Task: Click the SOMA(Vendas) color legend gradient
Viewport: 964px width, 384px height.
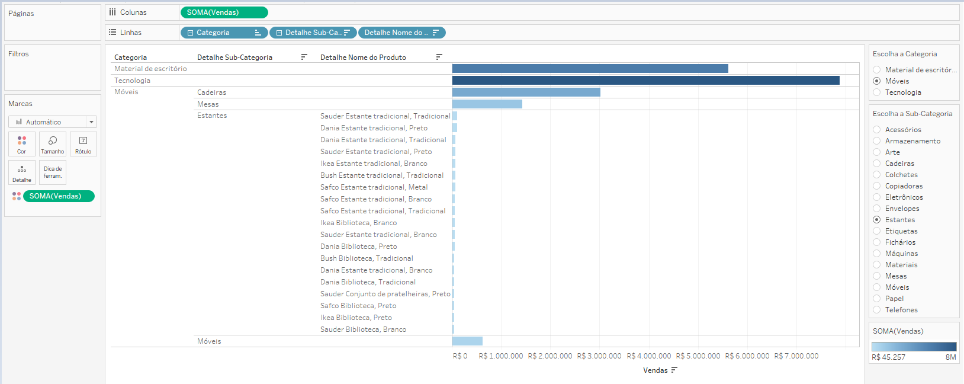Action: point(914,347)
